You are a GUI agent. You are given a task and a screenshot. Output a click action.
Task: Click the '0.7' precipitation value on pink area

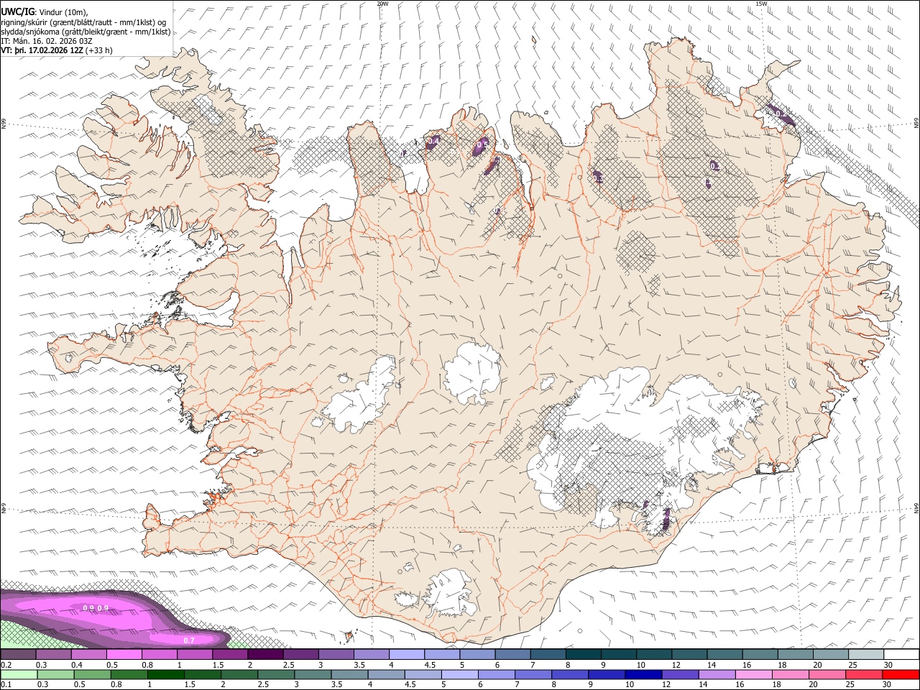[189, 640]
